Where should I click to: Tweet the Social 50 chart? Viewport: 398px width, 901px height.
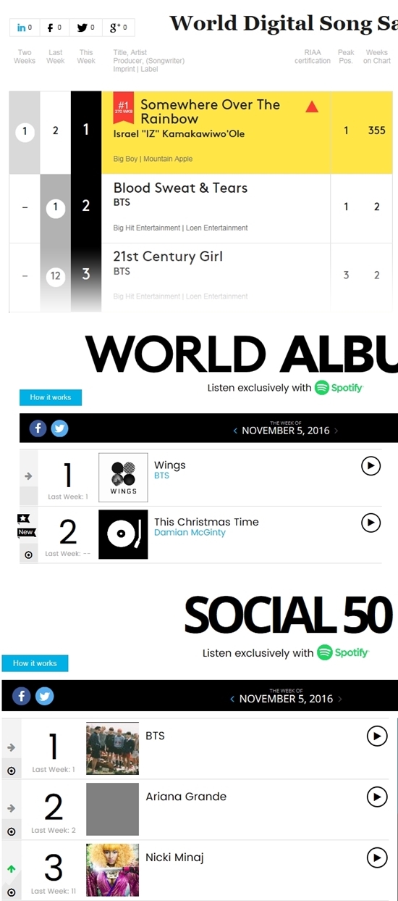[45, 697]
